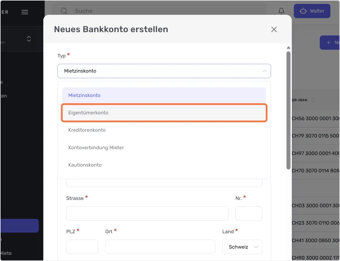The image size is (340, 261).
Task: Select Mietzinskonto option in the list
Action: [x=164, y=95]
